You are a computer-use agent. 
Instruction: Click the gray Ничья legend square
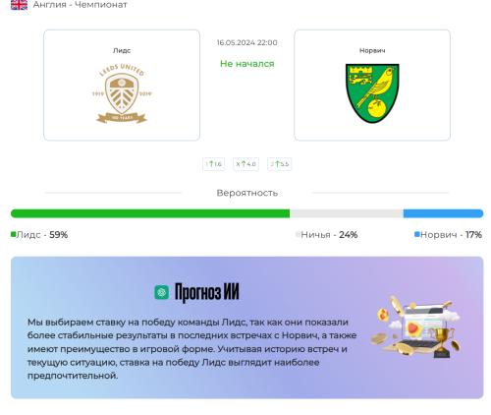[298, 234]
